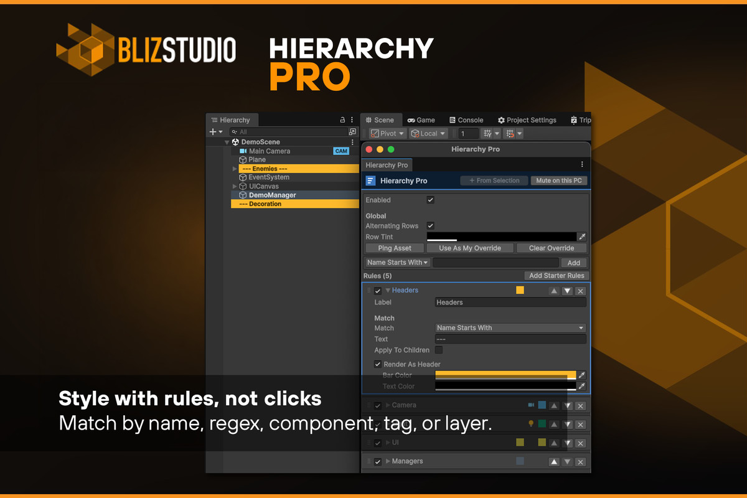Move the Headers rule down
The image size is (747, 498).
[567, 291]
